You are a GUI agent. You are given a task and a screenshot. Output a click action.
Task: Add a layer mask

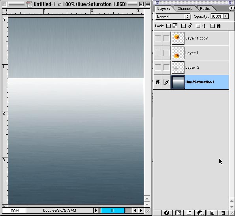tap(178, 213)
